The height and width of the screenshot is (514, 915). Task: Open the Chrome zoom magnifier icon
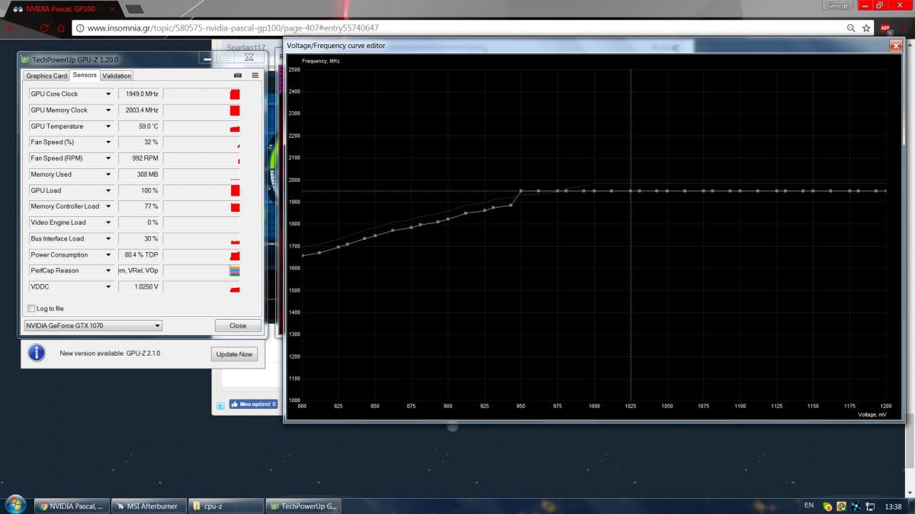pyautogui.click(x=851, y=28)
